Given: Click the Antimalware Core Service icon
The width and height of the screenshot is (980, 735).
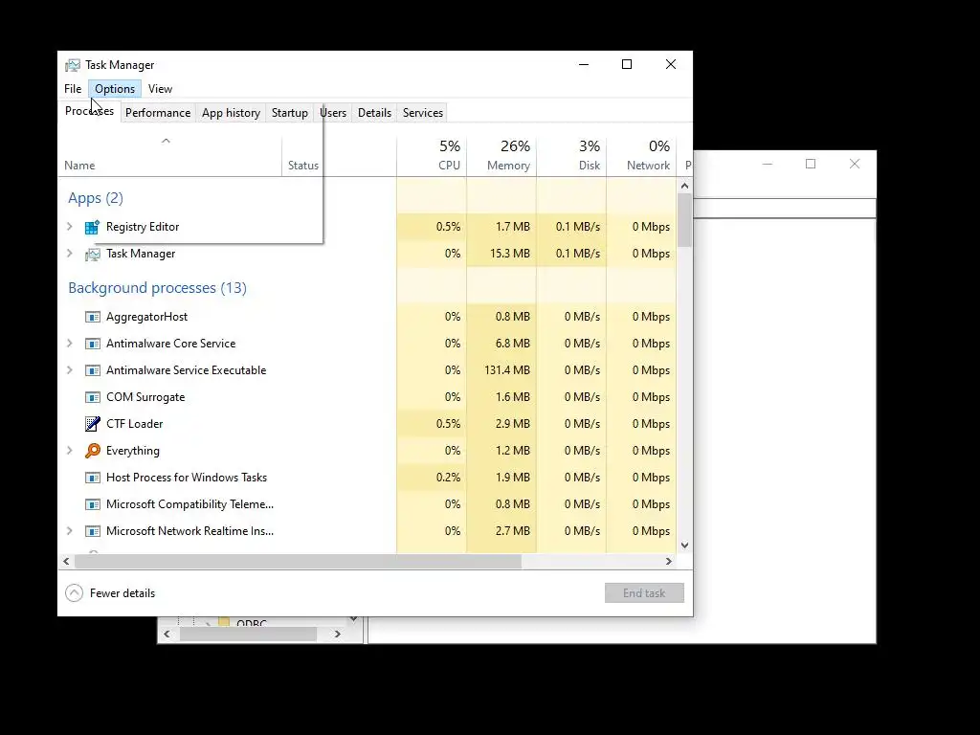Looking at the screenshot, I should (x=93, y=344).
